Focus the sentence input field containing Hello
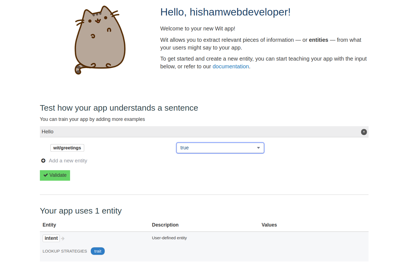This screenshot has width=404, height=265. click(x=199, y=132)
